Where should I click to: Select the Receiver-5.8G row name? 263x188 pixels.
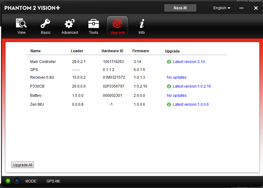[x=42, y=77]
